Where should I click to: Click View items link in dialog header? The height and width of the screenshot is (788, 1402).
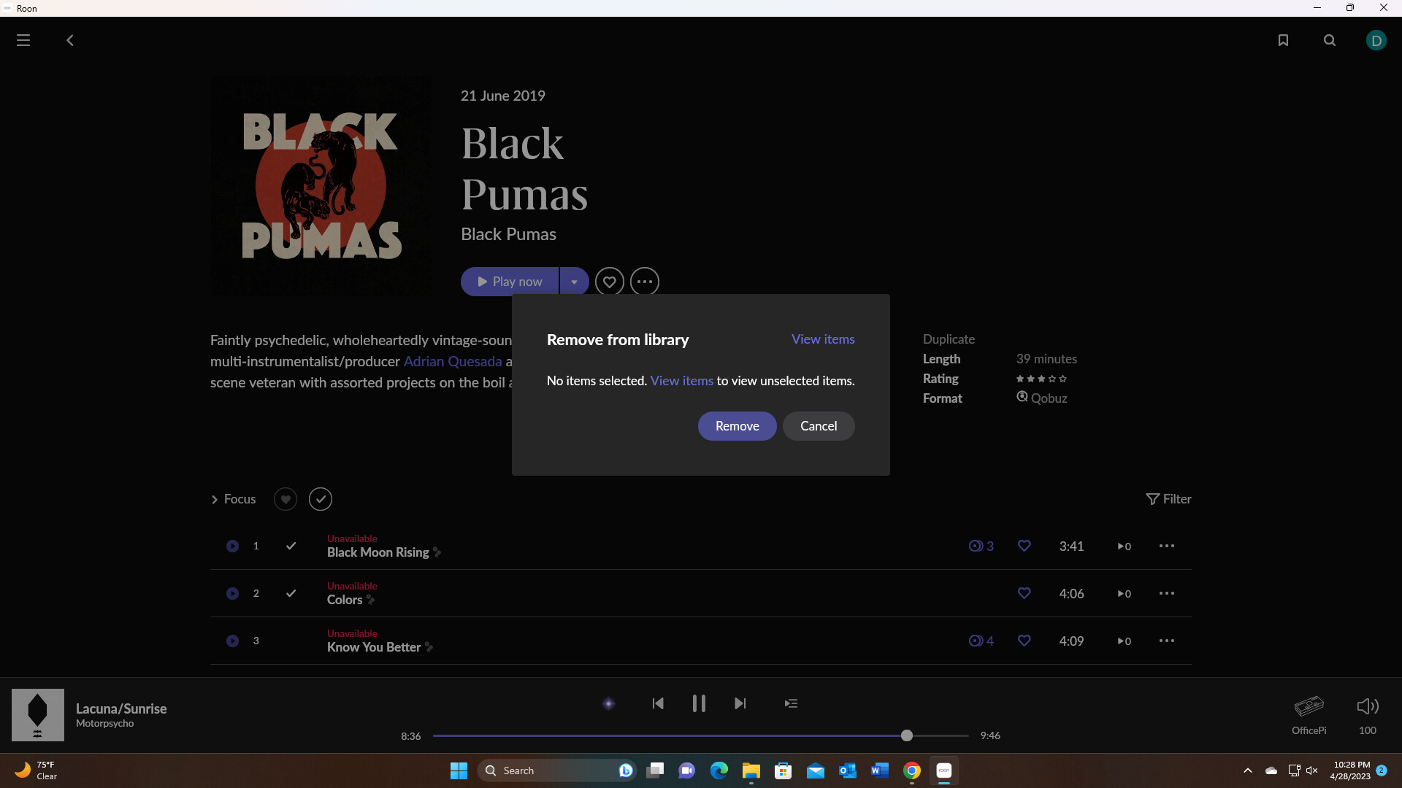click(823, 339)
